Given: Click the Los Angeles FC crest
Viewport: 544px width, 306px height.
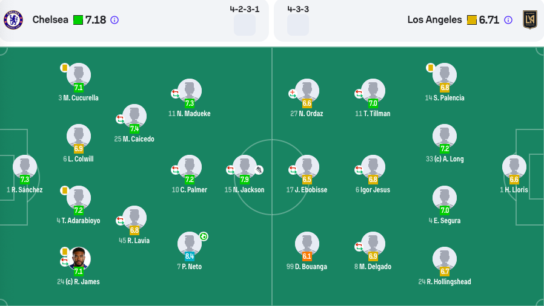Looking at the screenshot, I should coord(530,20).
